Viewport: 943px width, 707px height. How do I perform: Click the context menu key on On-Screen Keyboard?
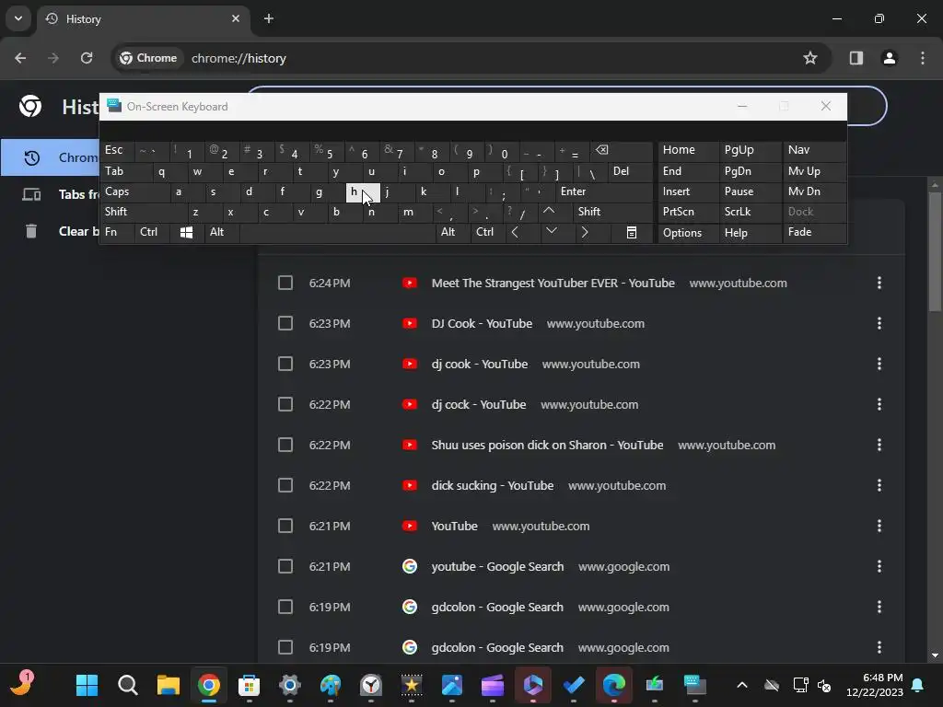pos(632,232)
